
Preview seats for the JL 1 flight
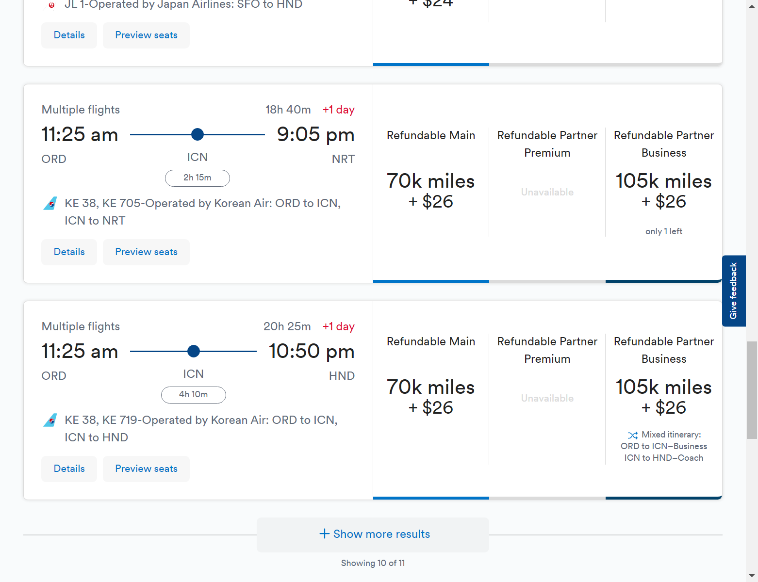pyautogui.click(x=146, y=35)
